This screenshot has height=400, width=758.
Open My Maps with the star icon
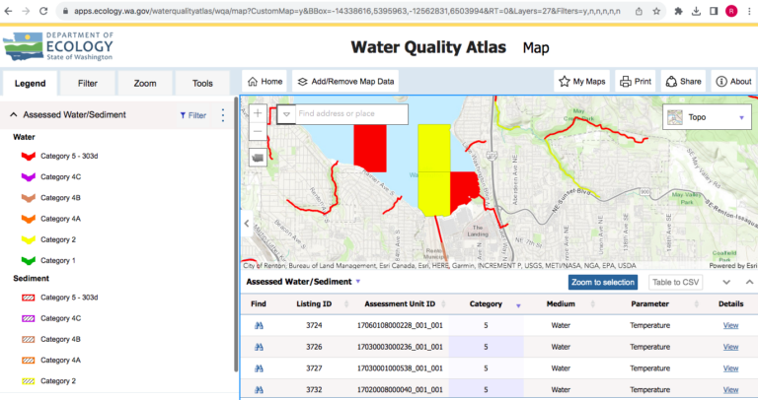pyautogui.click(x=582, y=82)
